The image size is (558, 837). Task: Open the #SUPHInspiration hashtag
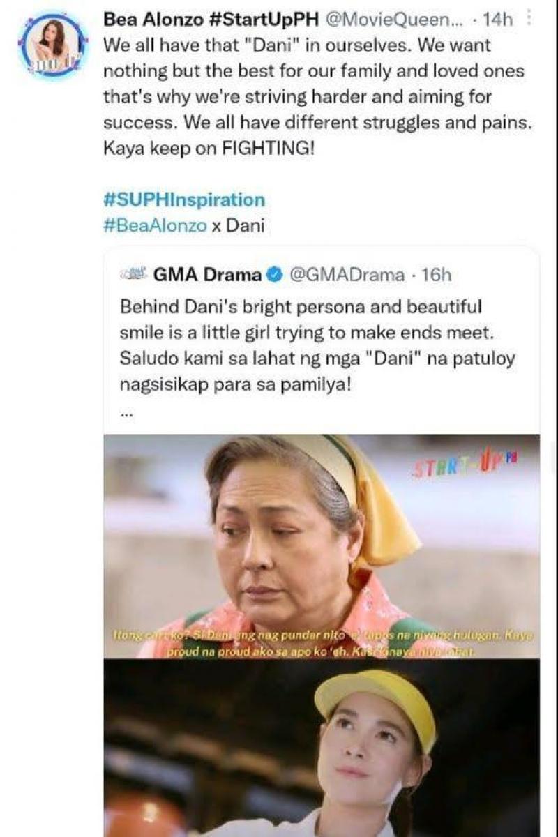[184, 200]
